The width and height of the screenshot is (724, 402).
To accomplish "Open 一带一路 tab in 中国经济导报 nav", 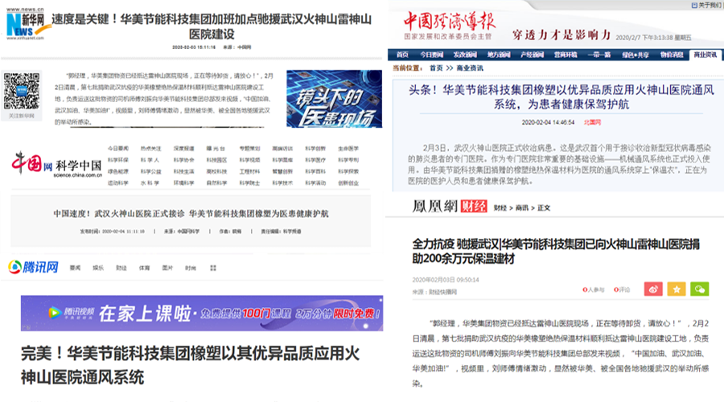I will click(599, 55).
